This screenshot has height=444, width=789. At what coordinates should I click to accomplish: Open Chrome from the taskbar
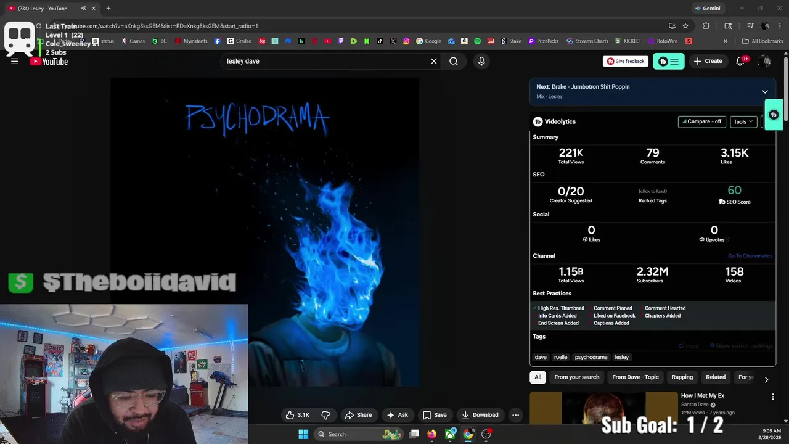tap(468, 434)
